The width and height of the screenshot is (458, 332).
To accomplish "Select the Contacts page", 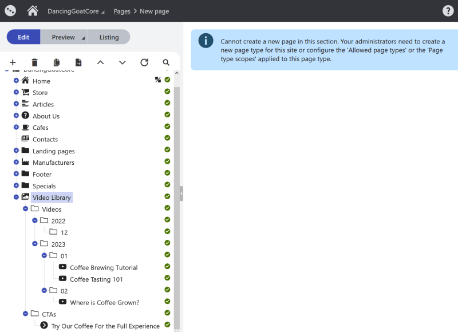I will [45, 139].
